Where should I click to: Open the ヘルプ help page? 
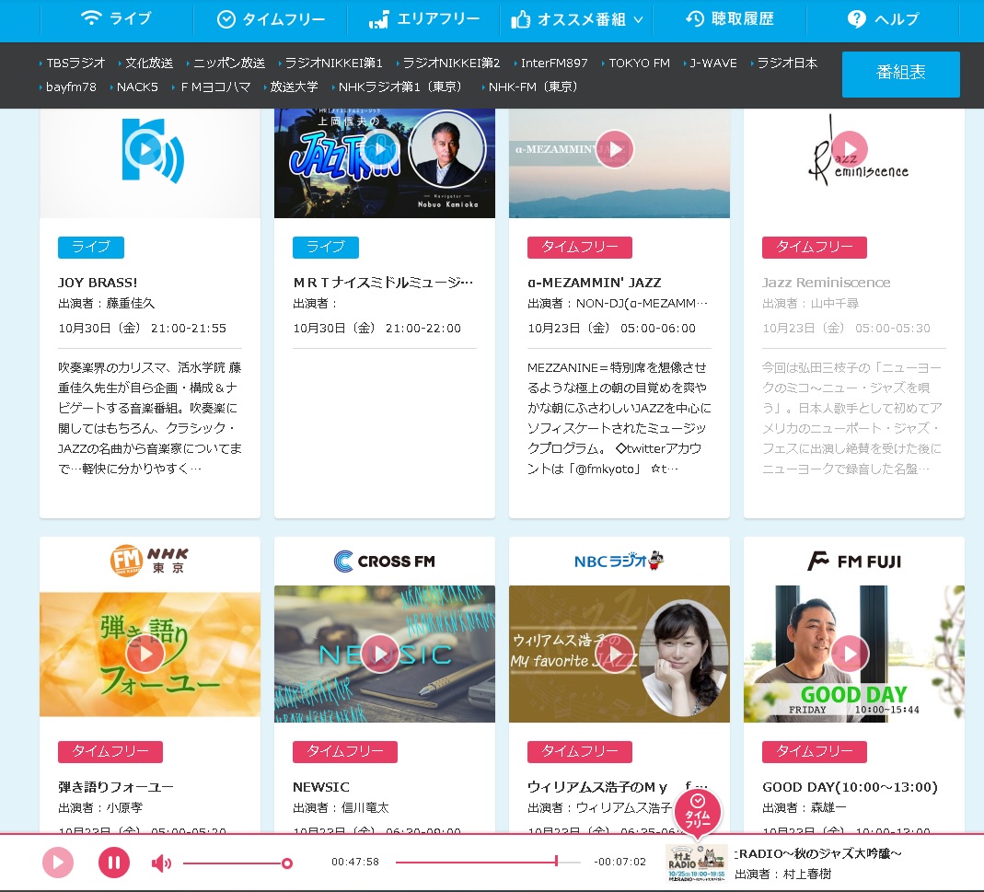pos(883,19)
